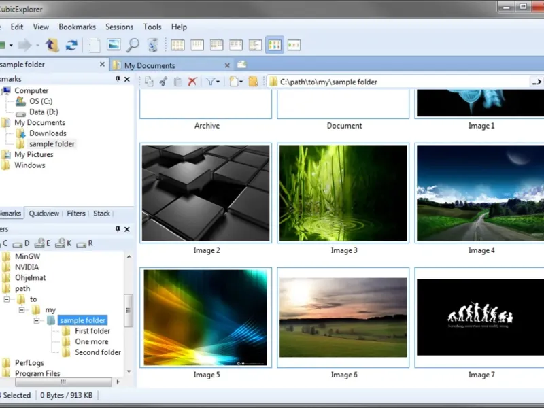Select the Image 3 thumbnail
The image size is (544, 408).
344,193
